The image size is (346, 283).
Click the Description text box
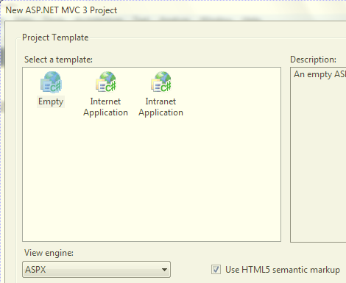click(318, 154)
